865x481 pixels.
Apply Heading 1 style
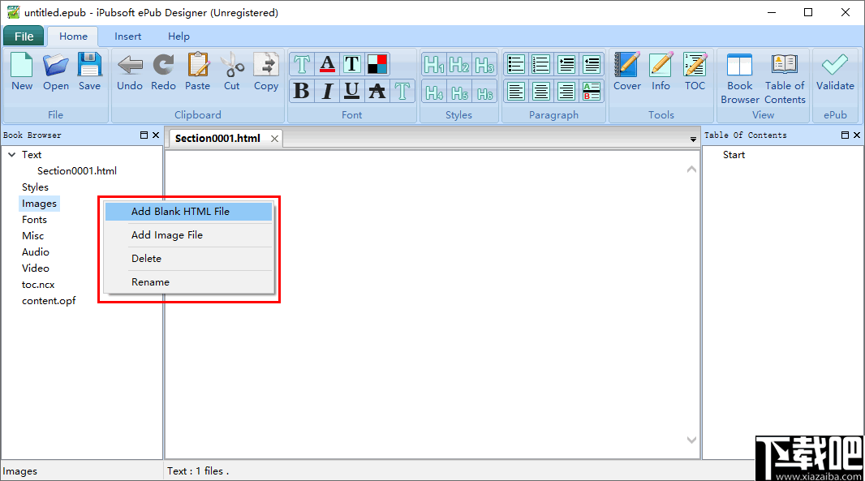(x=433, y=63)
